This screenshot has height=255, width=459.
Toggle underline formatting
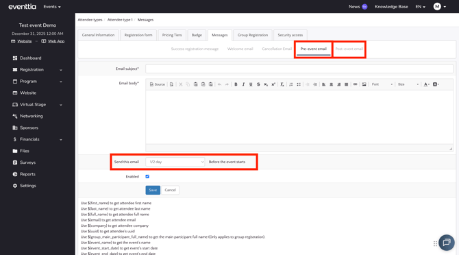251,84
